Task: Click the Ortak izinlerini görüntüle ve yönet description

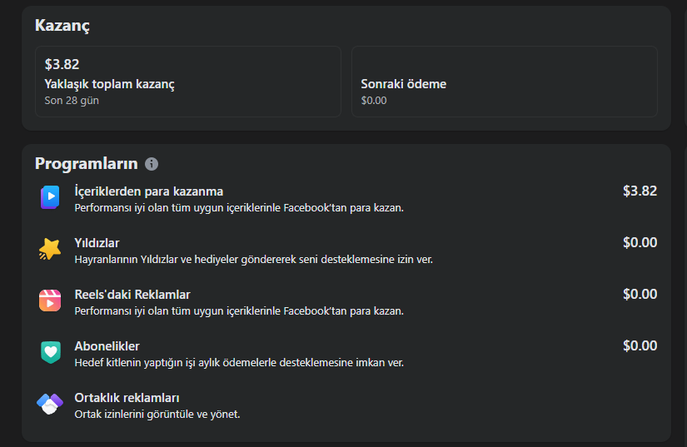Action: click(157, 415)
